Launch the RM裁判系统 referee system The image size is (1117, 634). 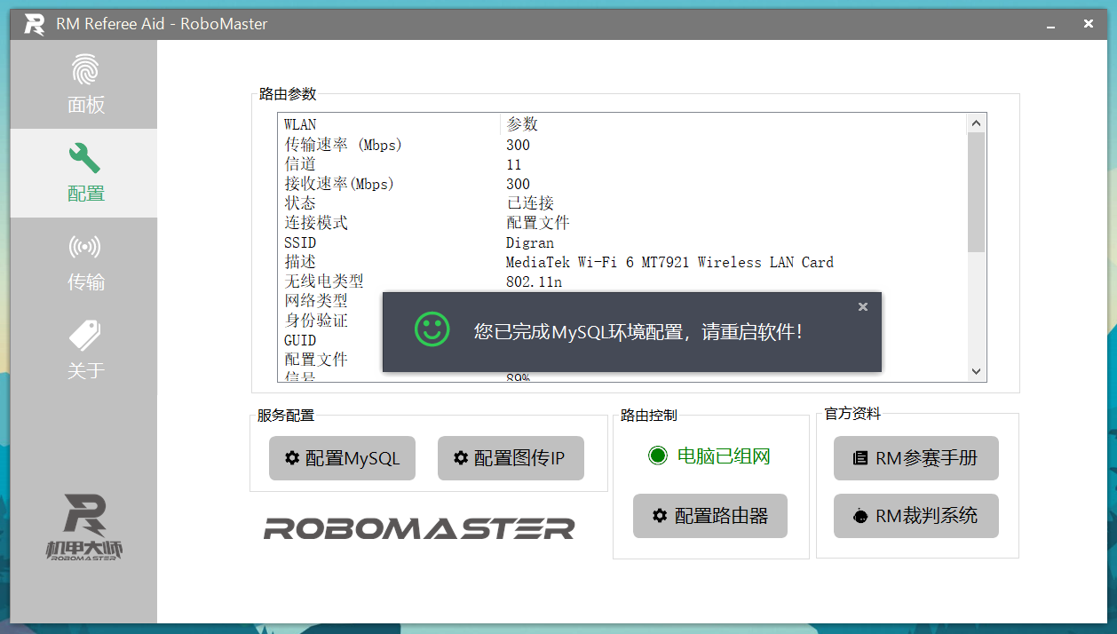[x=915, y=515]
